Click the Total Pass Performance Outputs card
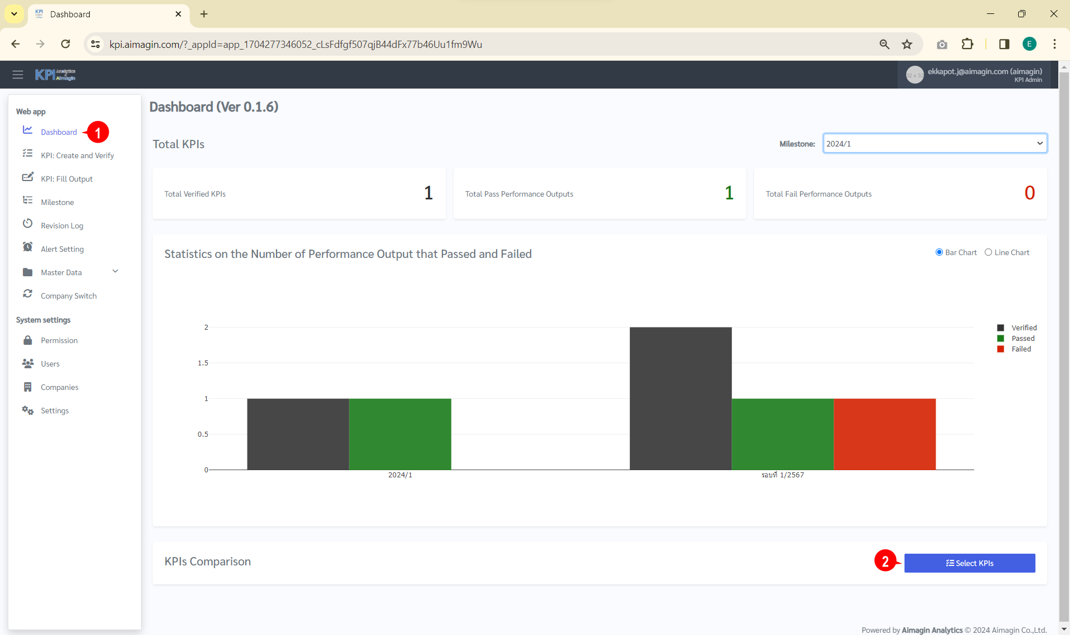Screen dimensions: 1070x635 click(600, 193)
